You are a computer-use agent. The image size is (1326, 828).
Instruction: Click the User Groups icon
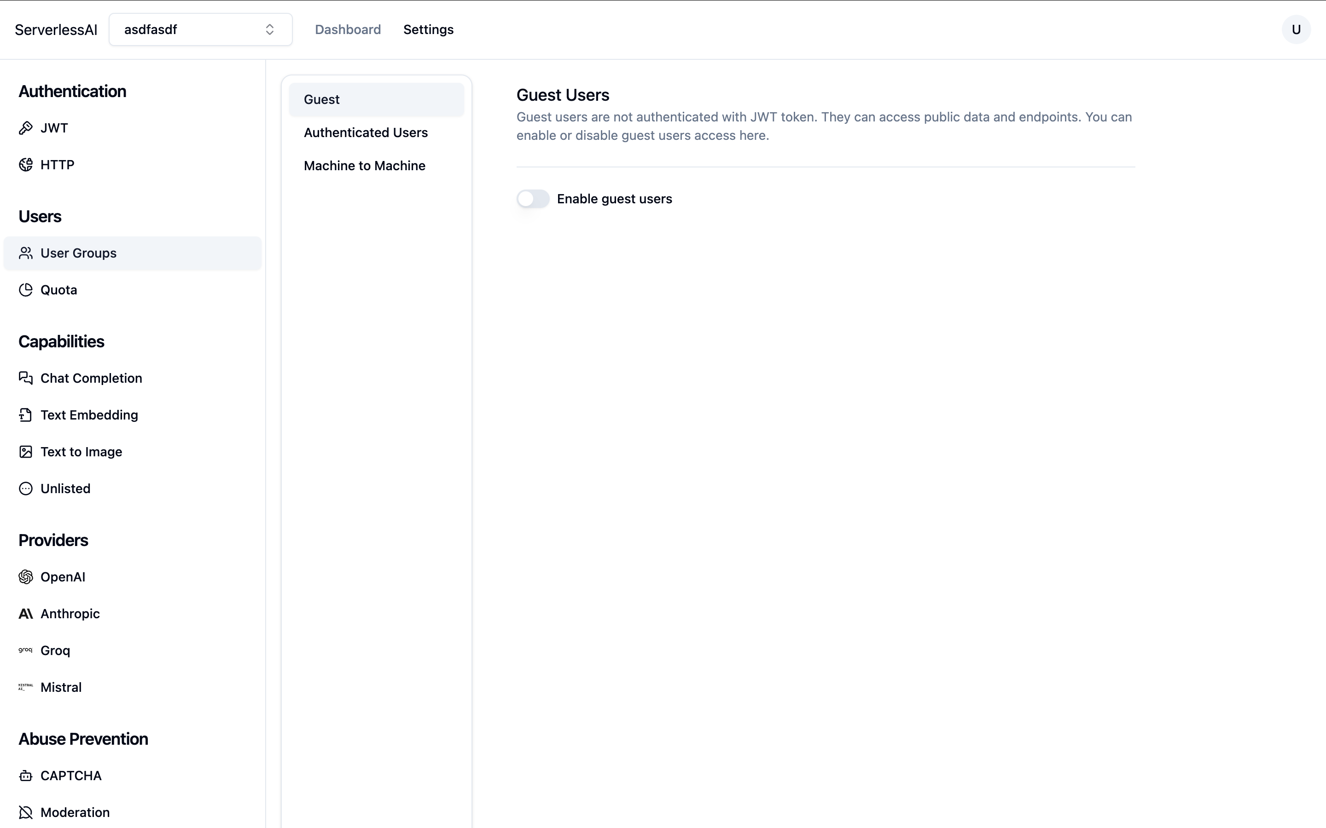point(26,253)
